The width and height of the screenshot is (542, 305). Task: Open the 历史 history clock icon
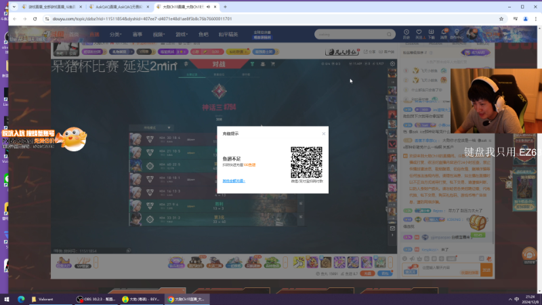coord(406,34)
